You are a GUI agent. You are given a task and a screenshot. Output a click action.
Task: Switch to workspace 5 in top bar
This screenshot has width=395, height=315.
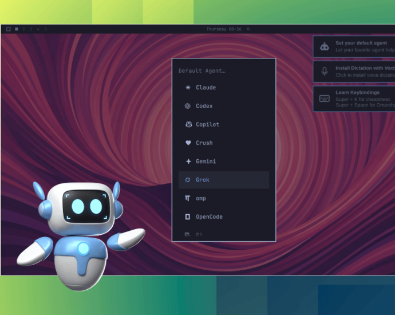click(x=46, y=29)
